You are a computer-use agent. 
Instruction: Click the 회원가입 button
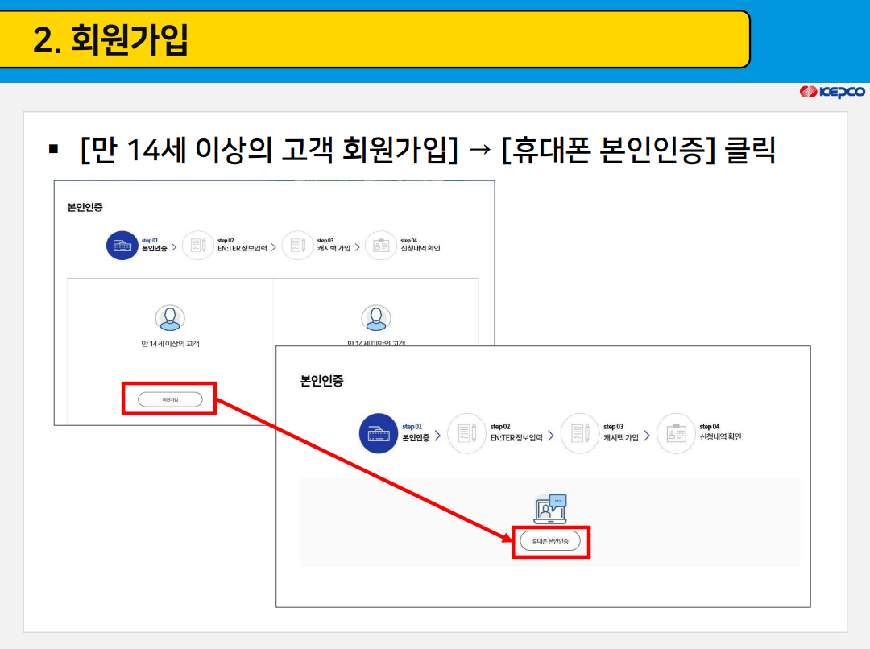click(169, 399)
